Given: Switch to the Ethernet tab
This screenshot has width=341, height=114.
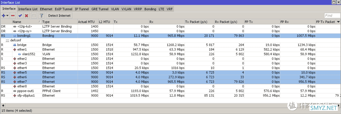Looking at the screenshot, I should 46,9.
